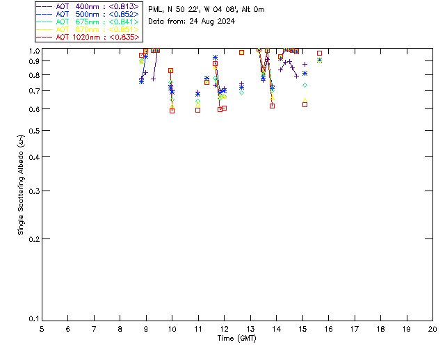Viewport: 445px width, 356px height.
Task: Click the AOT 1020nm red legend entry
Action: click(88, 37)
